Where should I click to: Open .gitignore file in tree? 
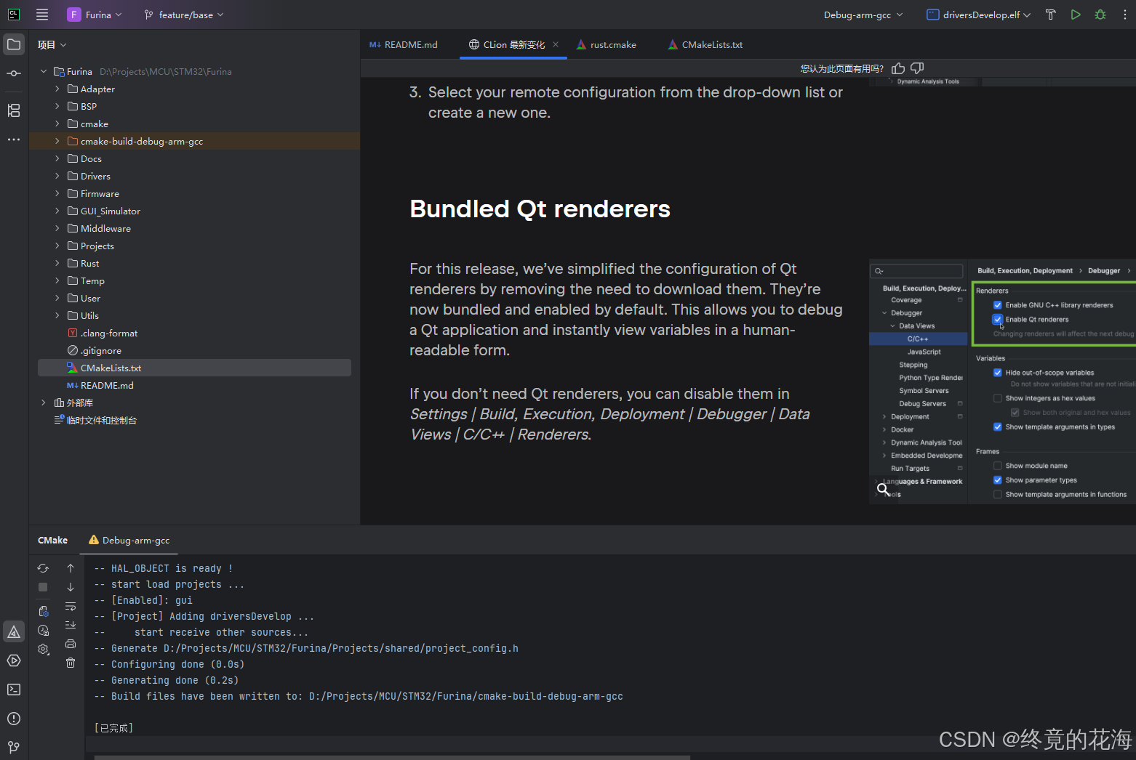(101, 350)
